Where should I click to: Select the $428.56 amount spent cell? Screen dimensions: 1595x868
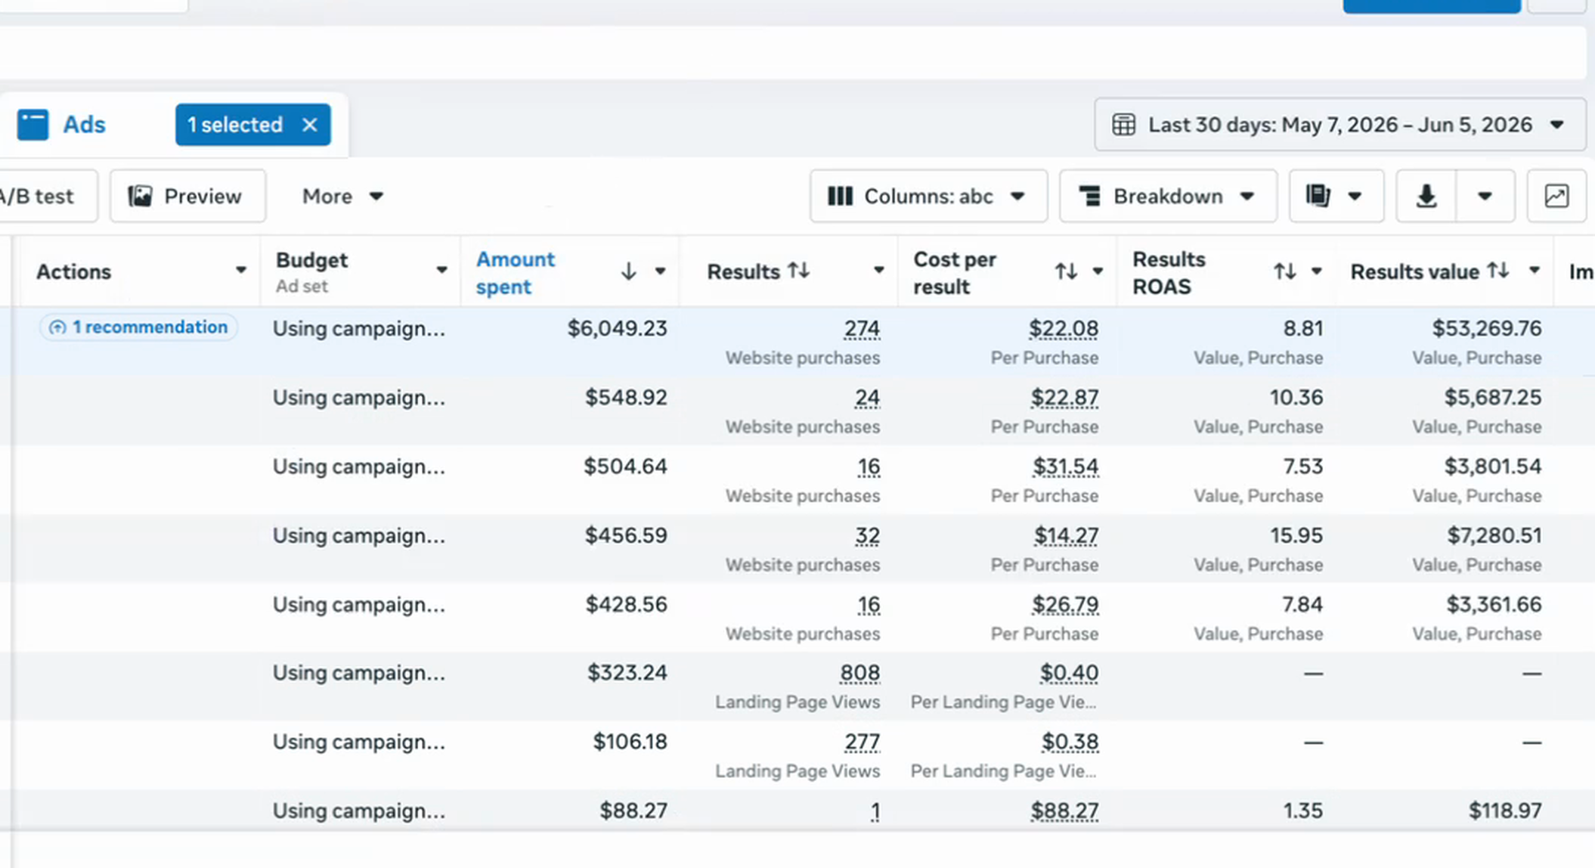pos(627,605)
